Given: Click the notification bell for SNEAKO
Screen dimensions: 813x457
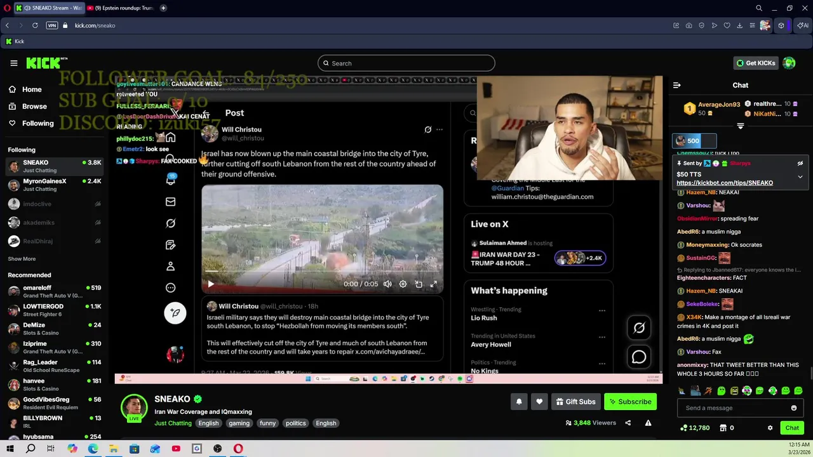Looking at the screenshot, I should pos(519,402).
